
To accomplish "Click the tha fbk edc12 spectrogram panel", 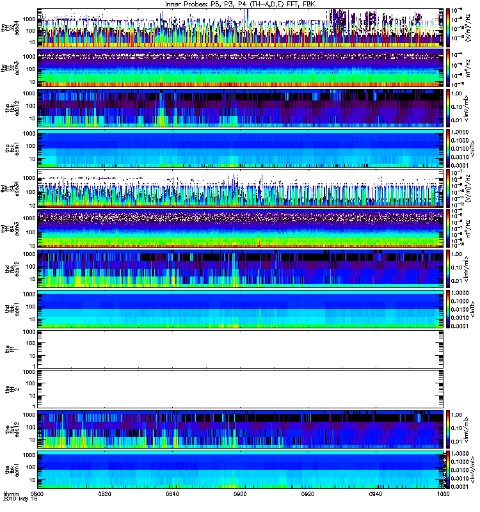I will (x=241, y=108).
